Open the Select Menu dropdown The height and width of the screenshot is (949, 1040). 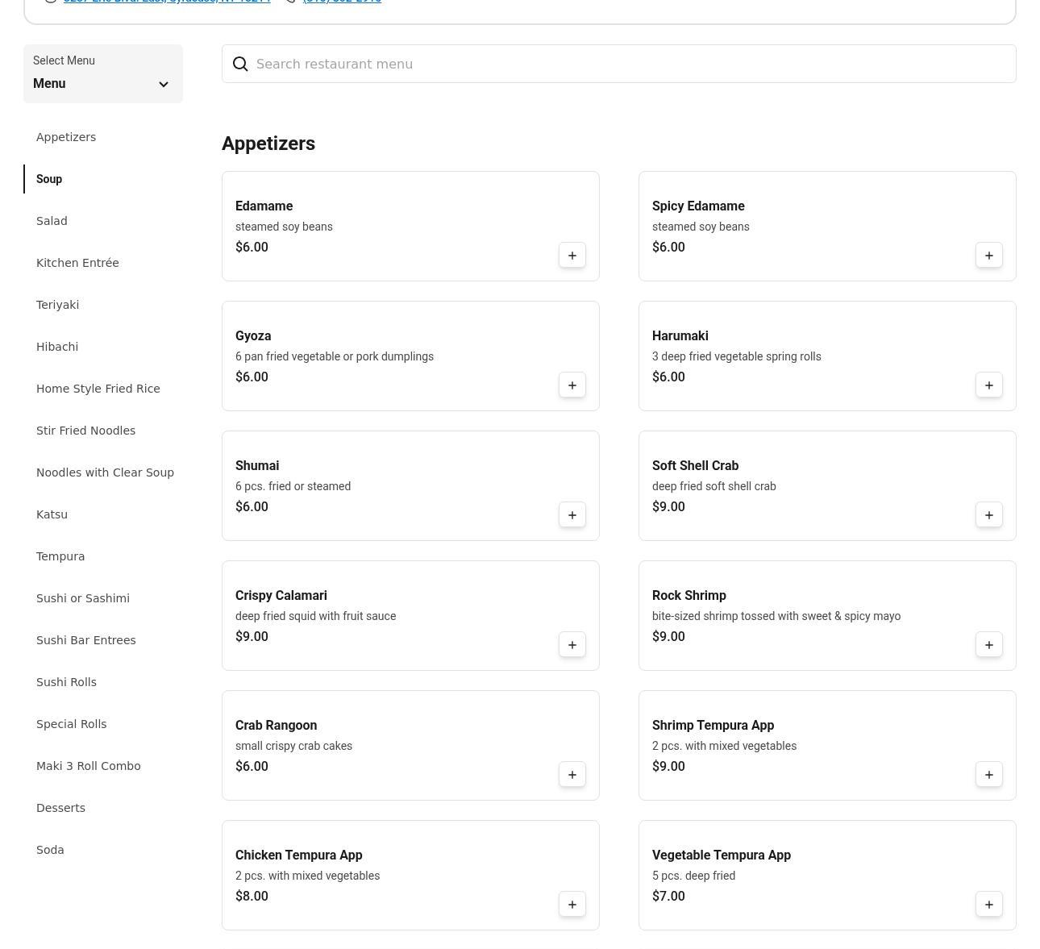point(102,74)
